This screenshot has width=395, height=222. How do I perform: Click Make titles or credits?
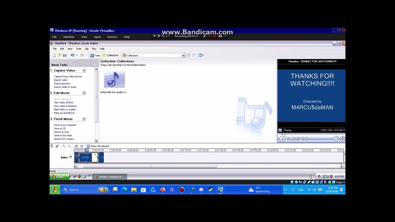(65, 109)
